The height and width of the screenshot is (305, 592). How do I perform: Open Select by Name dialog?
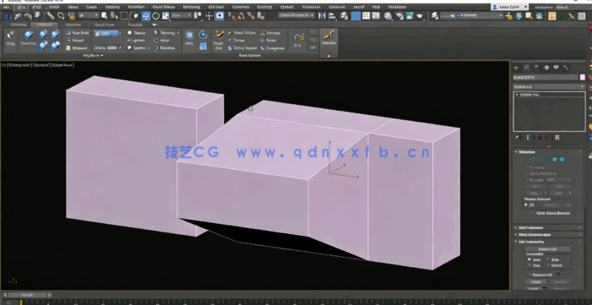click(x=114, y=15)
